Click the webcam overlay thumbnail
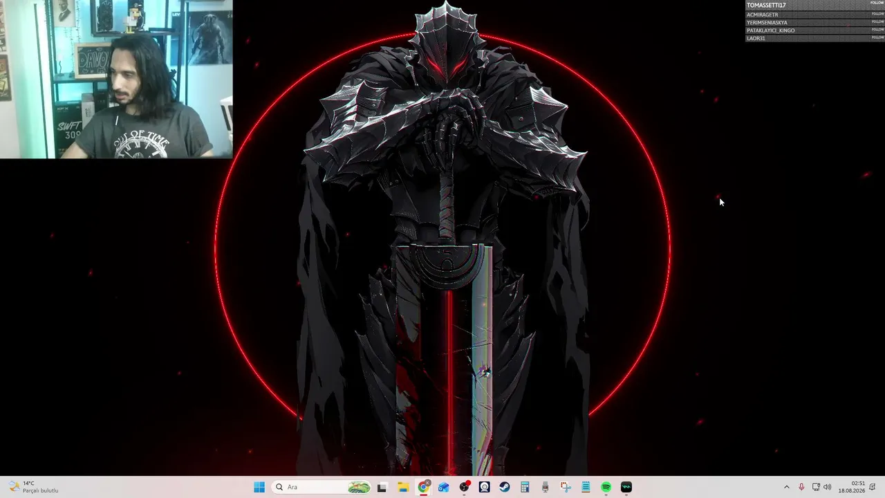Screen dimensions: 885x498 (x=116, y=79)
